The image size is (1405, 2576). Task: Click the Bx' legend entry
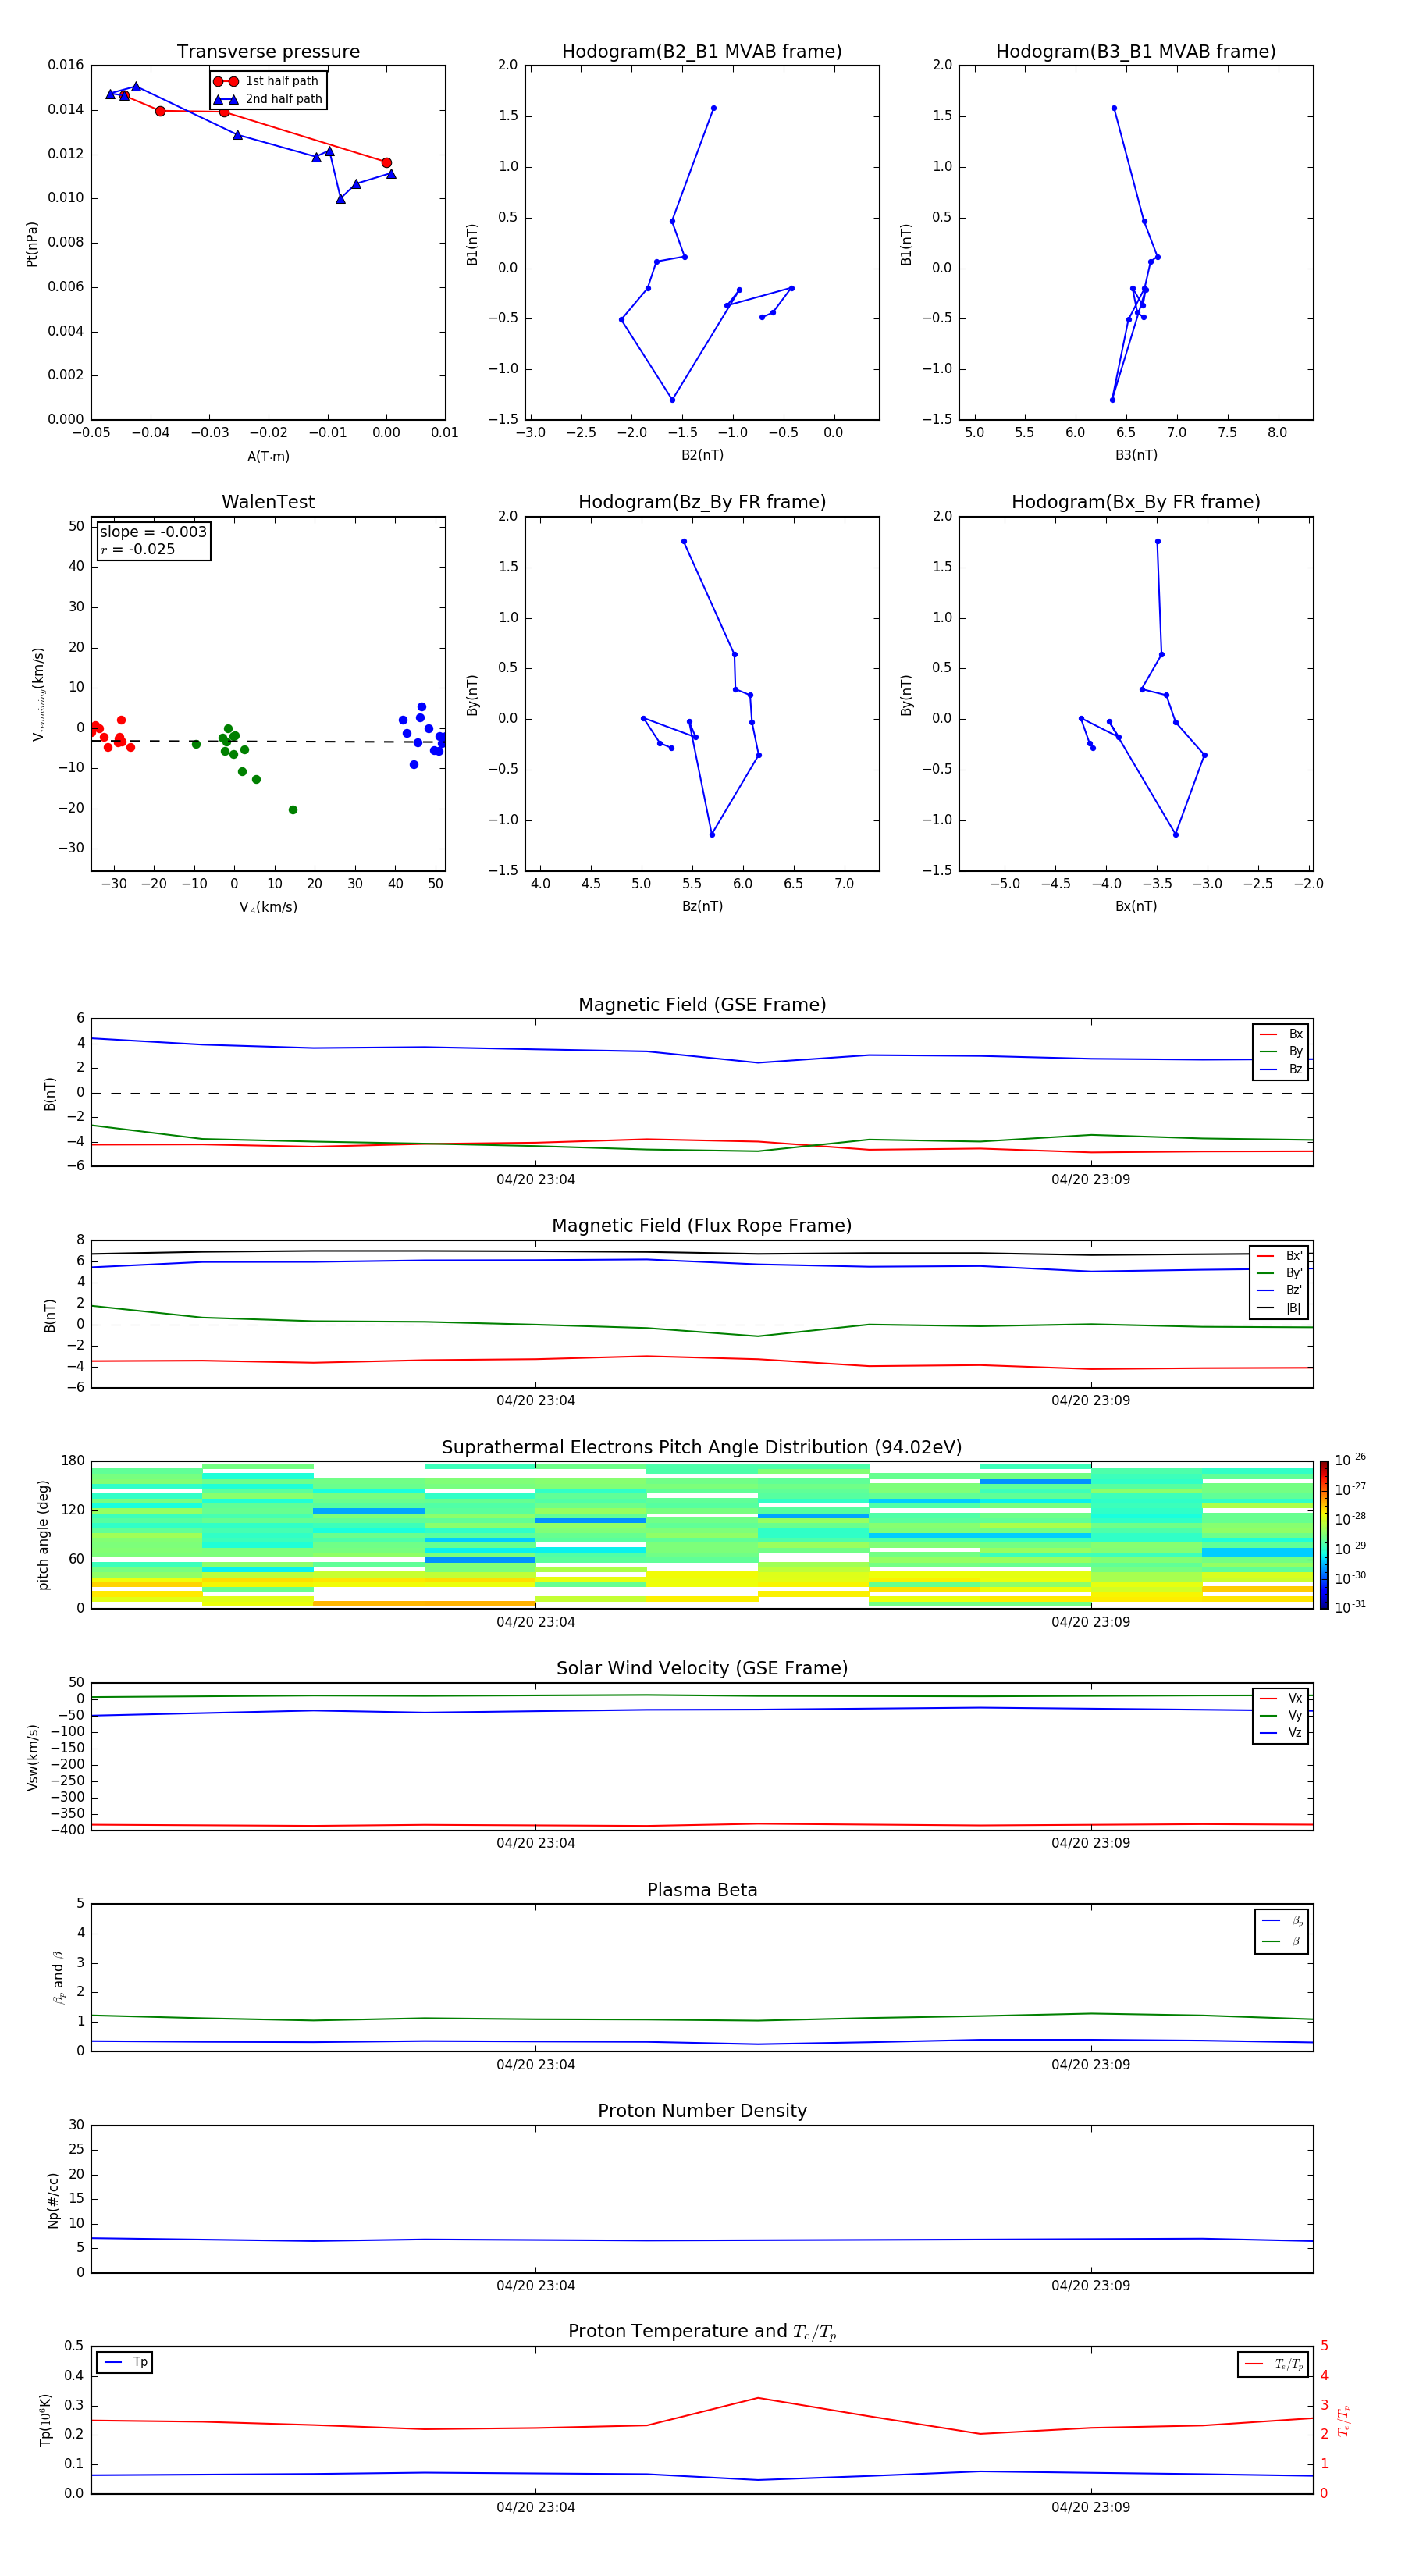1279,1256
